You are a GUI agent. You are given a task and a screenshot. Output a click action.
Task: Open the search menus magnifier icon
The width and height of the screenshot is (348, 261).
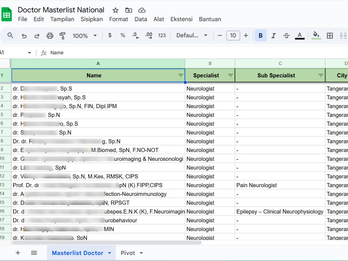10,35
